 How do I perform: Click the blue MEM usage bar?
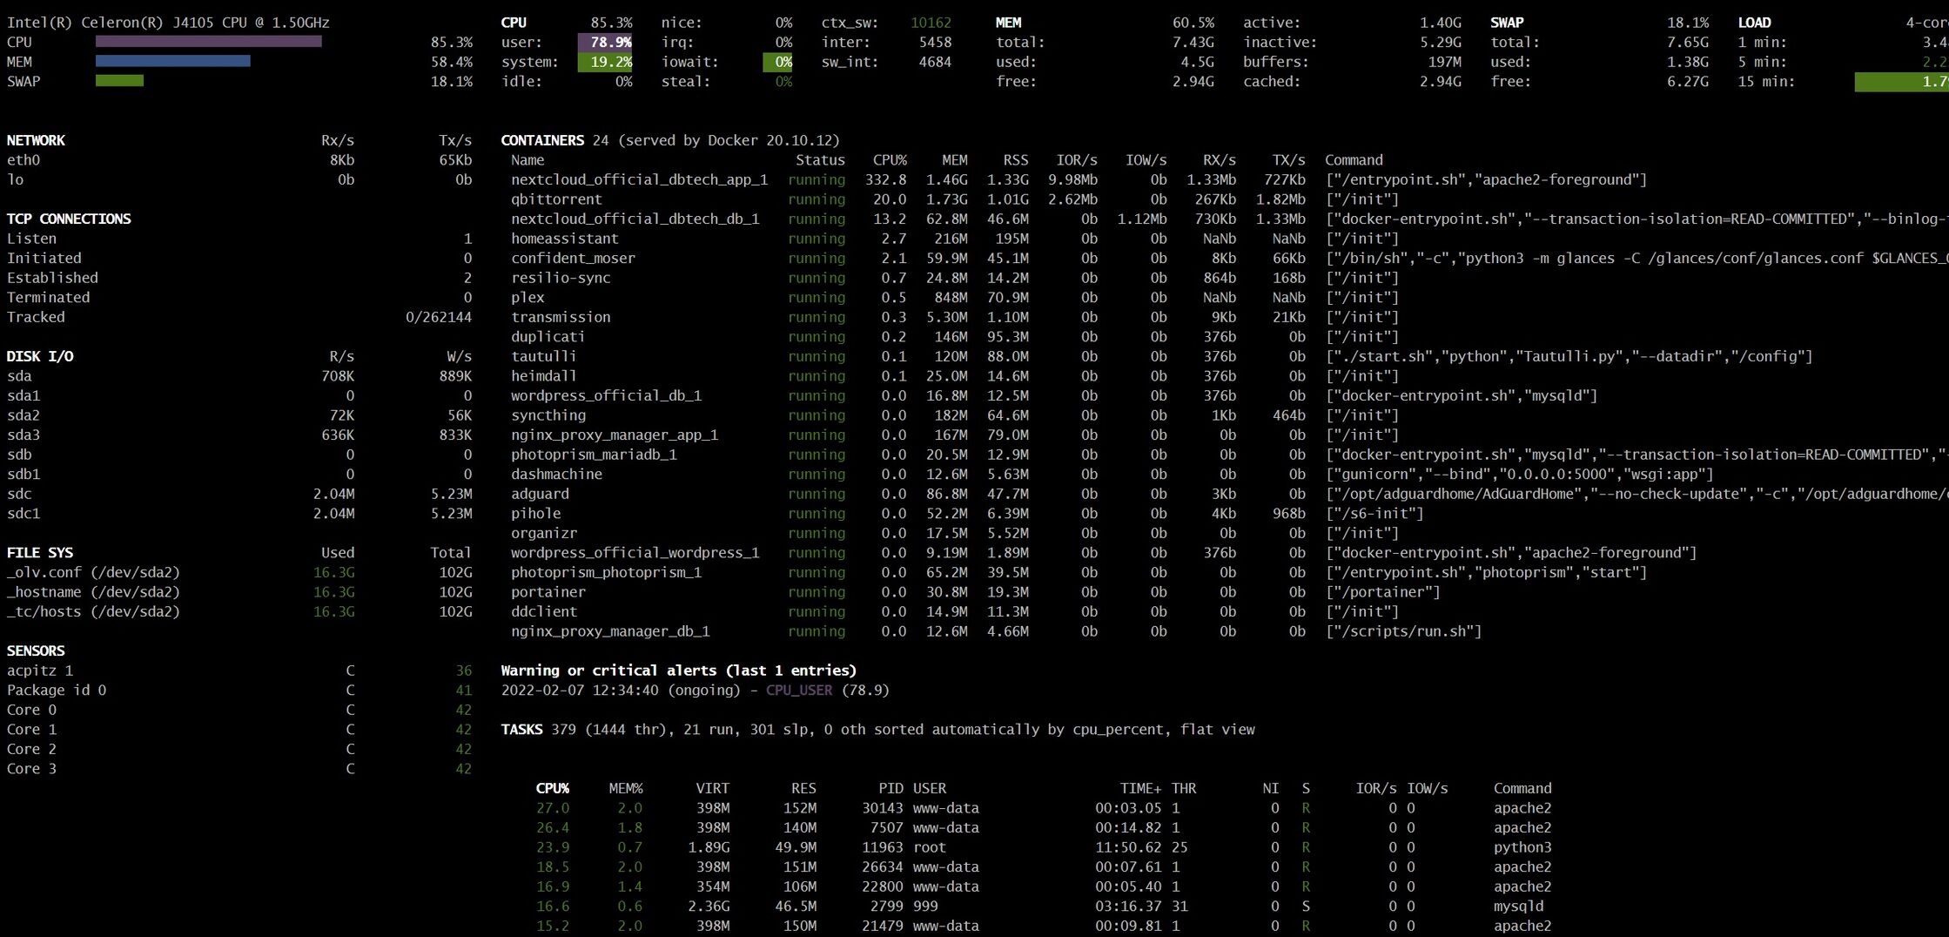(x=173, y=62)
